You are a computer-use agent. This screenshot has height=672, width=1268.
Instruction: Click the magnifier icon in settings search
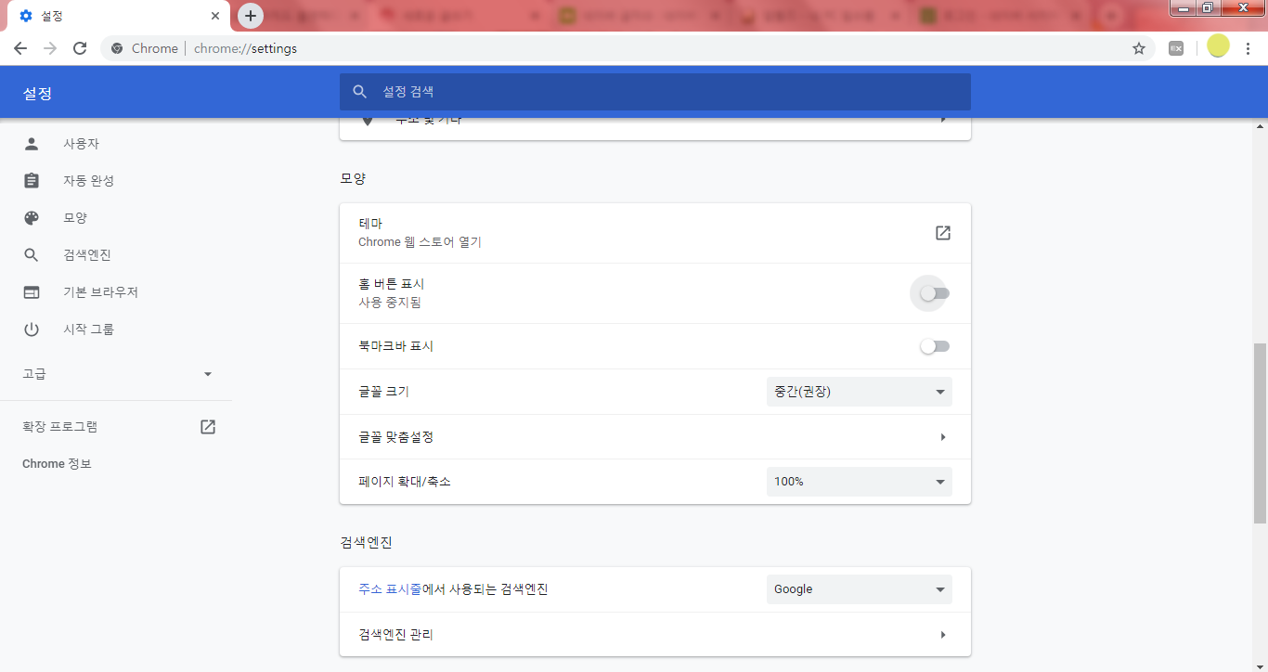click(360, 92)
